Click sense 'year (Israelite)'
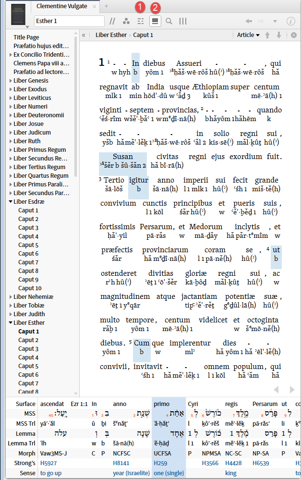Viewport: 301px width, 480px height. pos(131,473)
